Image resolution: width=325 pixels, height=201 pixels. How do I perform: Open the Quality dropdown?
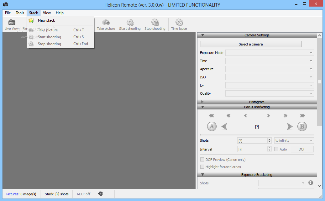click(x=270, y=93)
